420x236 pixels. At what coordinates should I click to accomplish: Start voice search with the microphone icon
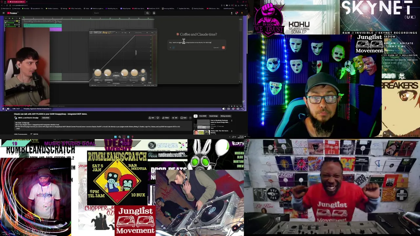click(x=154, y=13)
